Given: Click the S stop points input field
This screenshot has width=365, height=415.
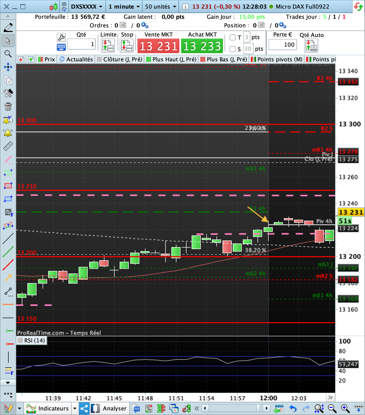Looking at the screenshot, I should pyautogui.click(x=248, y=49).
